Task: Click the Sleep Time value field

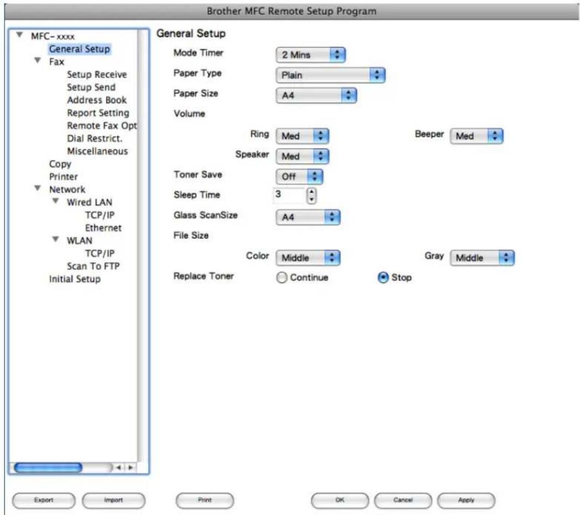Action: click(x=289, y=195)
